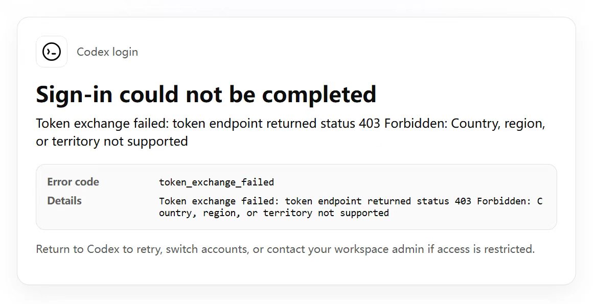Click the 'Error code' label
The width and height of the screenshot is (597, 304).
[73, 182]
